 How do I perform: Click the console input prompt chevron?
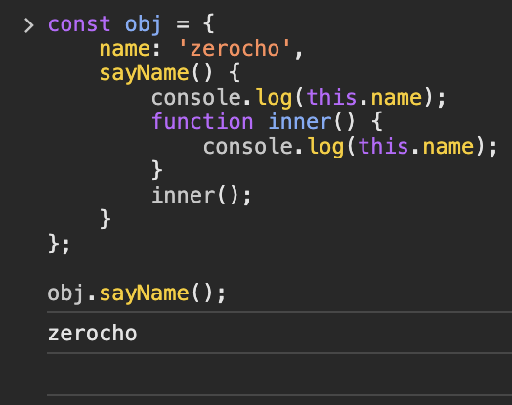29,25
